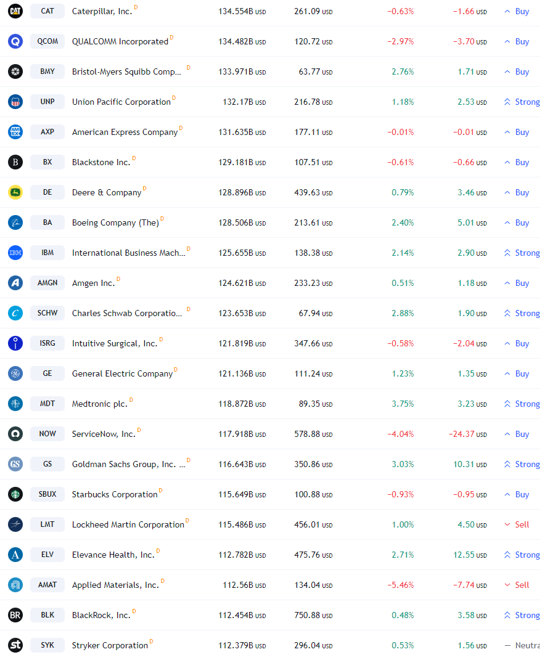This screenshot has width=540, height=660.
Task: Click the Charles Schwab logo icon
Action: tap(15, 313)
